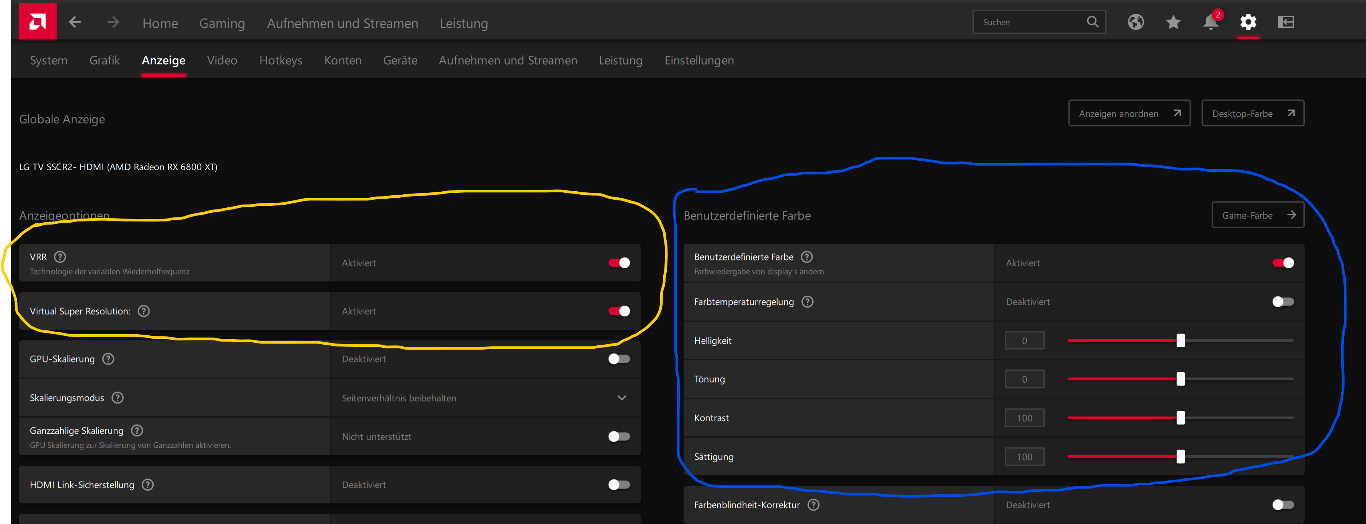Click the search magnifier icon
This screenshot has height=524, width=1366.
tap(1092, 22)
